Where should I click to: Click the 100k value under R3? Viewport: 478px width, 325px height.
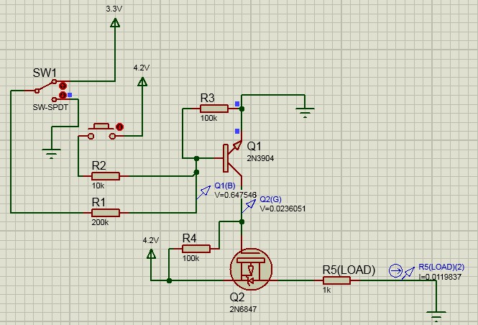(208, 119)
